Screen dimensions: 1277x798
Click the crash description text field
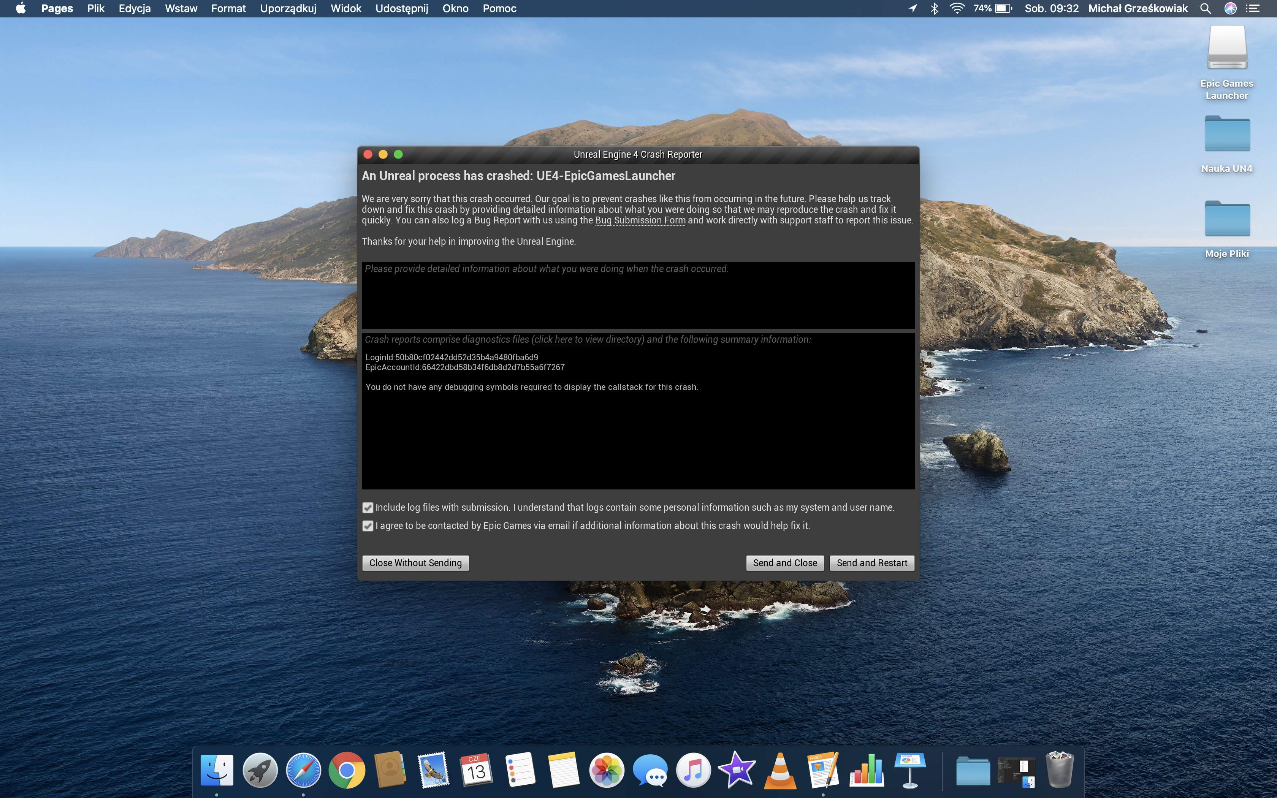[x=638, y=296]
